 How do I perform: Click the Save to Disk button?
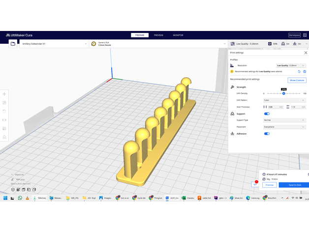click(294, 185)
